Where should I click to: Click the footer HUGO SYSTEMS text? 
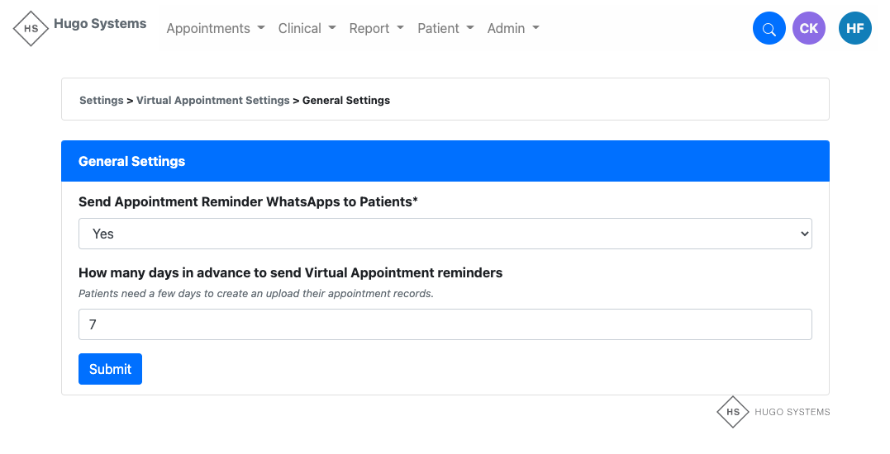tap(792, 412)
